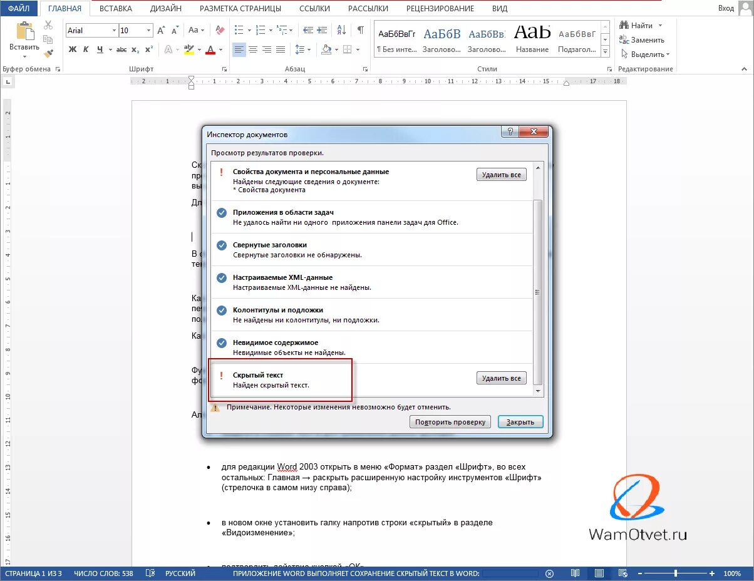This screenshot has width=754, height=581.
Task: Expand the styles gallery more arrow
Action: point(605,51)
